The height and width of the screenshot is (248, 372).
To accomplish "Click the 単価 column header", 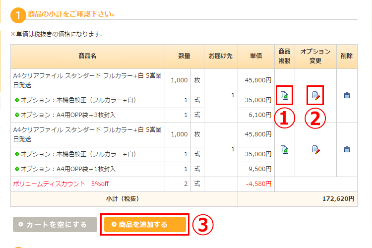I will pyautogui.click(x=256, y=56).
